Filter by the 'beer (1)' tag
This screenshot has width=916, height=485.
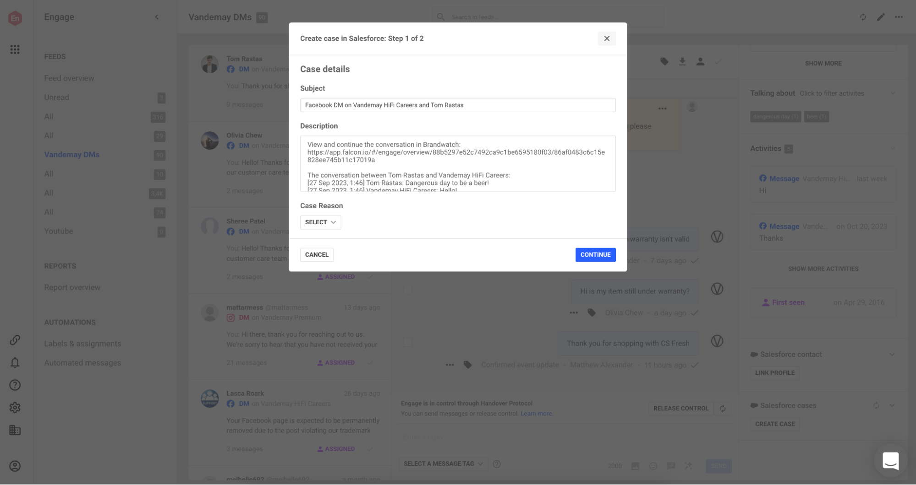click(x=816, y=117)
